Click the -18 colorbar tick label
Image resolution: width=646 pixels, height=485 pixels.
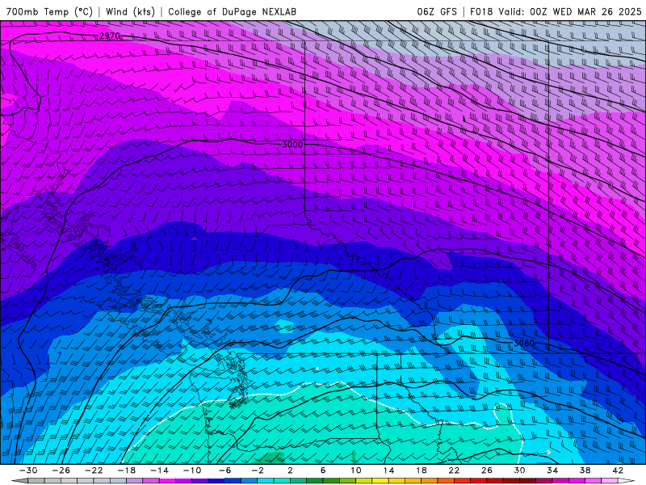pyautogui.click(x=127, y=470)
